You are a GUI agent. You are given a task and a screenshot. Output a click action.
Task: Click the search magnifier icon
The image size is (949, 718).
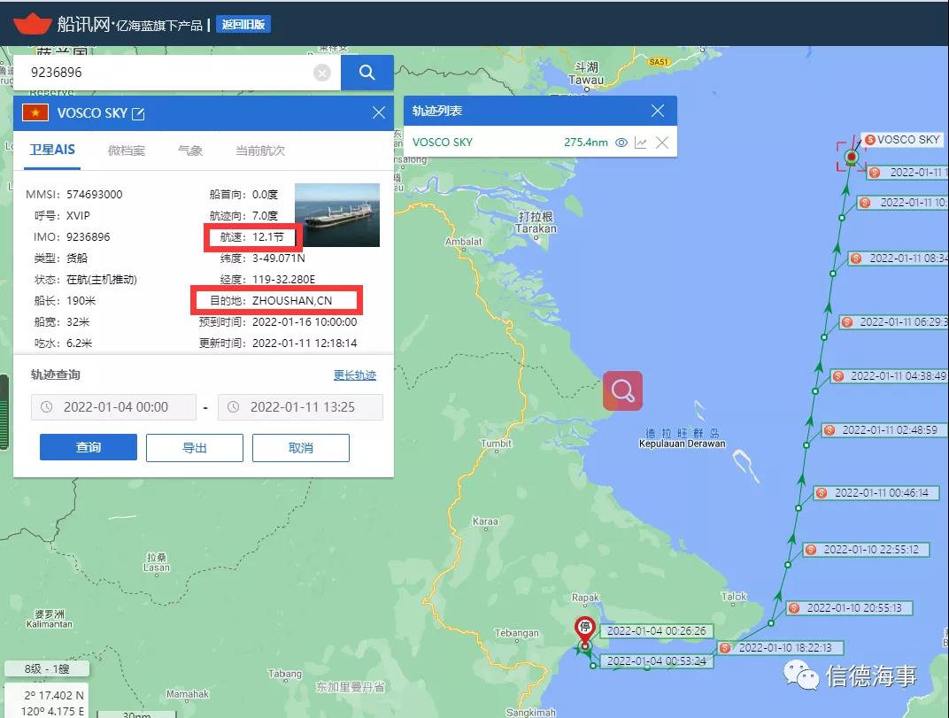[366, 72]
